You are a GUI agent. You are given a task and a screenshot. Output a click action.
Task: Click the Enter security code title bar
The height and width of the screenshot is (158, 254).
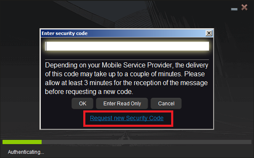123,33
